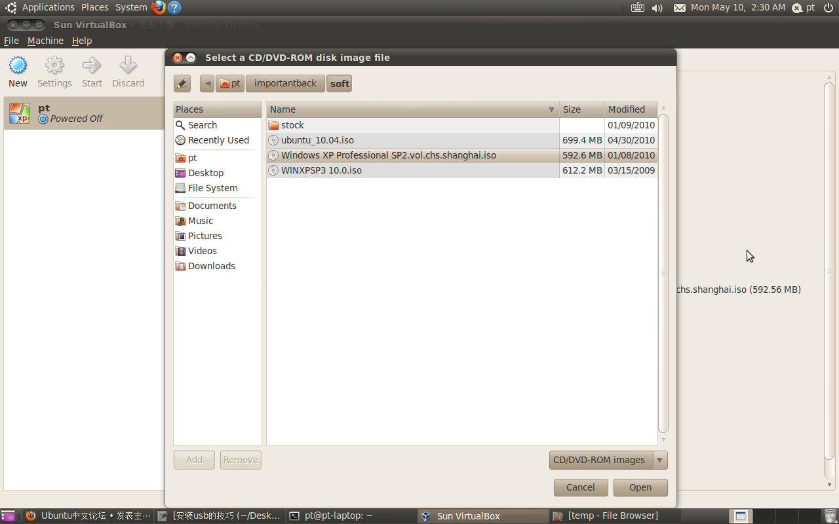This screenshot has height=524, width=839.
Task: Sort files by Size column header
Action: click(x=582, y=109)
